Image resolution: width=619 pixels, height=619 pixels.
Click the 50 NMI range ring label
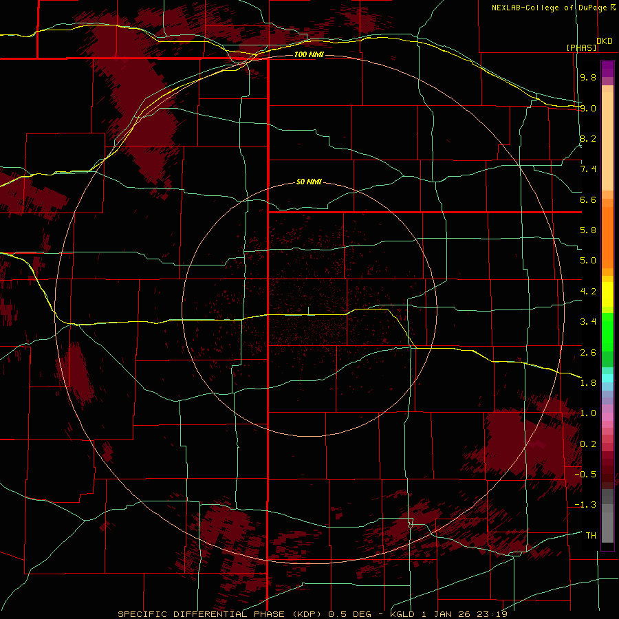pyautogui.click(x=309, y=182)
